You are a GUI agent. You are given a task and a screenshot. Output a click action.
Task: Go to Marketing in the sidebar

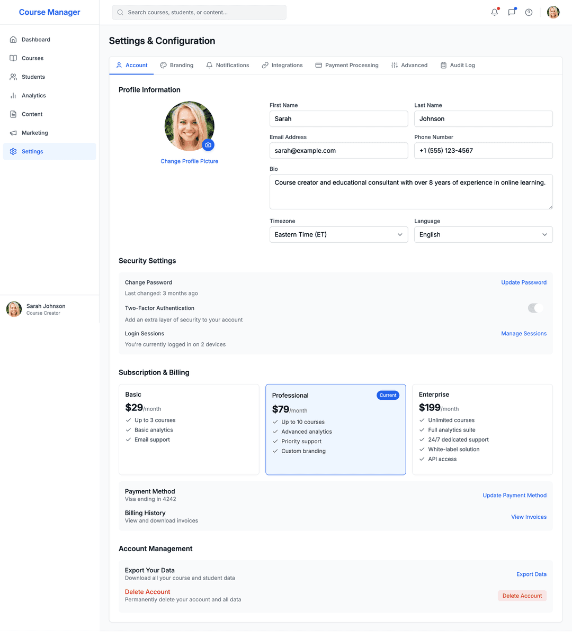click(35, 133)
